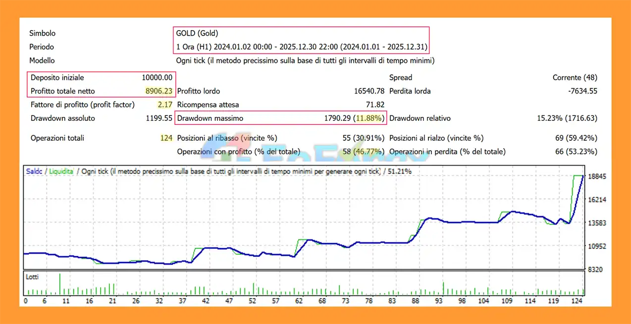Select the Deposito iniziale value 10000.00
Image resolution: width=631 pixels, height=324 pixels.
(x=157, y=77)
